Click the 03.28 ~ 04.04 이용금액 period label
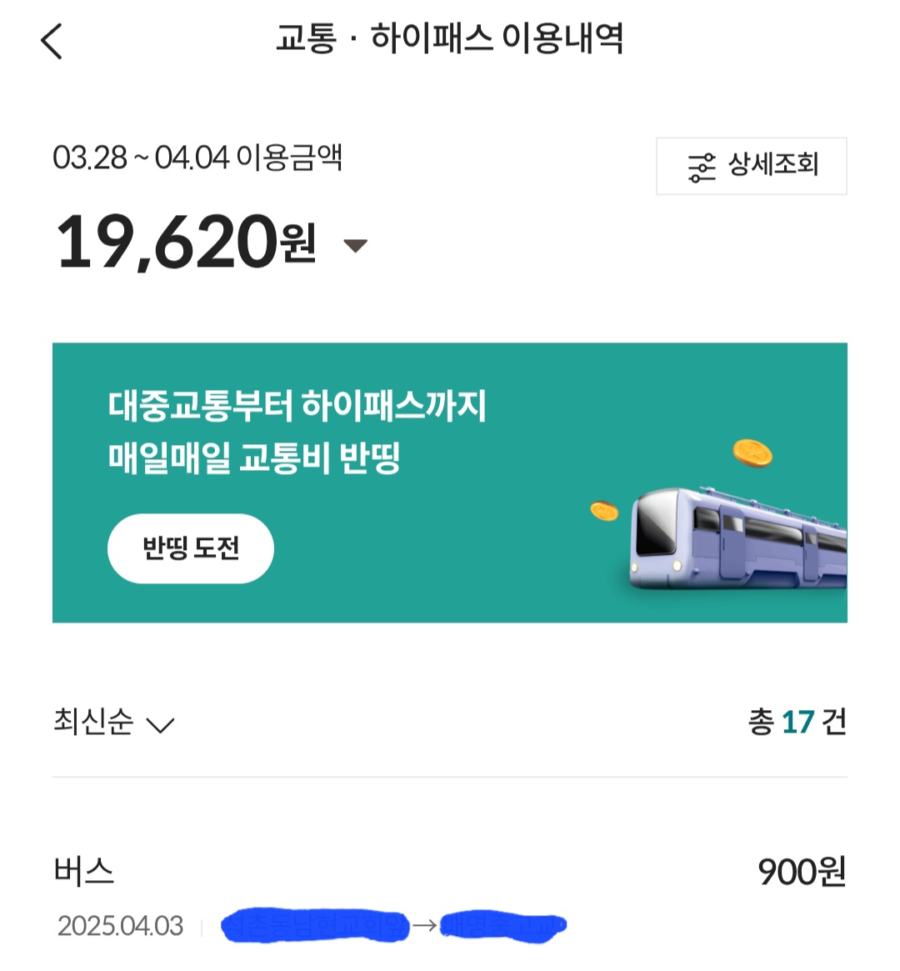This screenshot has width=900, height=971. (x=197, y=157)
